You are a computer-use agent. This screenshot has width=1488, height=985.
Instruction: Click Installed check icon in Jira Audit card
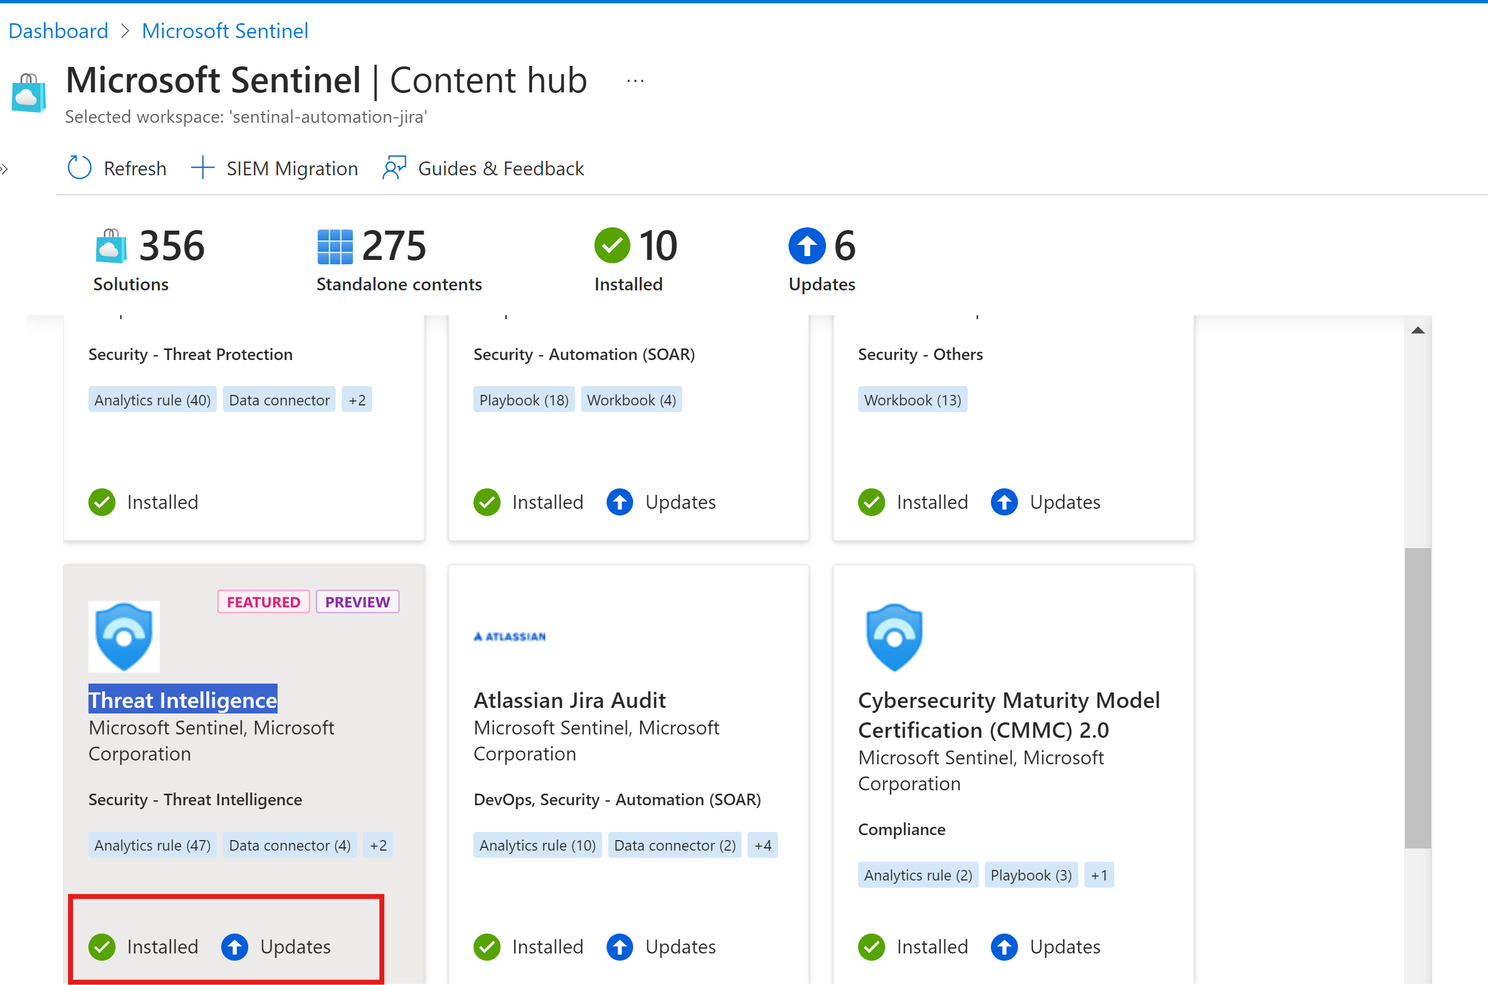tap(487, 947)
